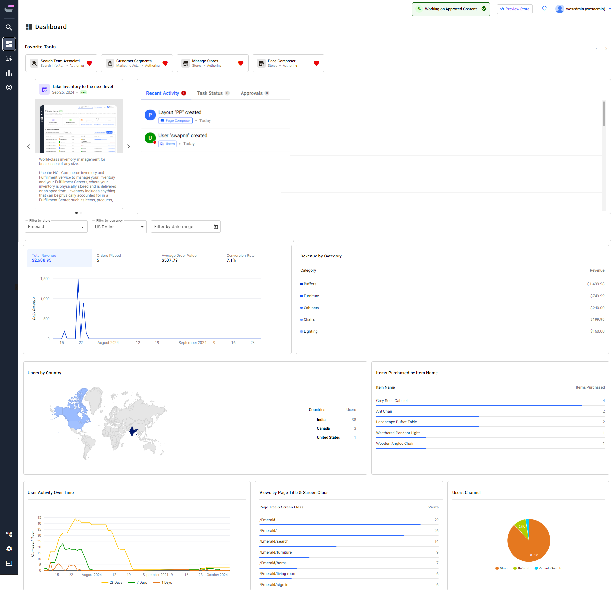Click the Preview Store button
The height and width of the screenshot is (606, 613).
coord(515,9)
